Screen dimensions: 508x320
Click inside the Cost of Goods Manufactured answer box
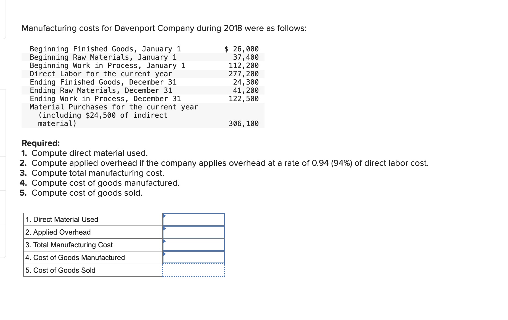[x=193, y=258]
